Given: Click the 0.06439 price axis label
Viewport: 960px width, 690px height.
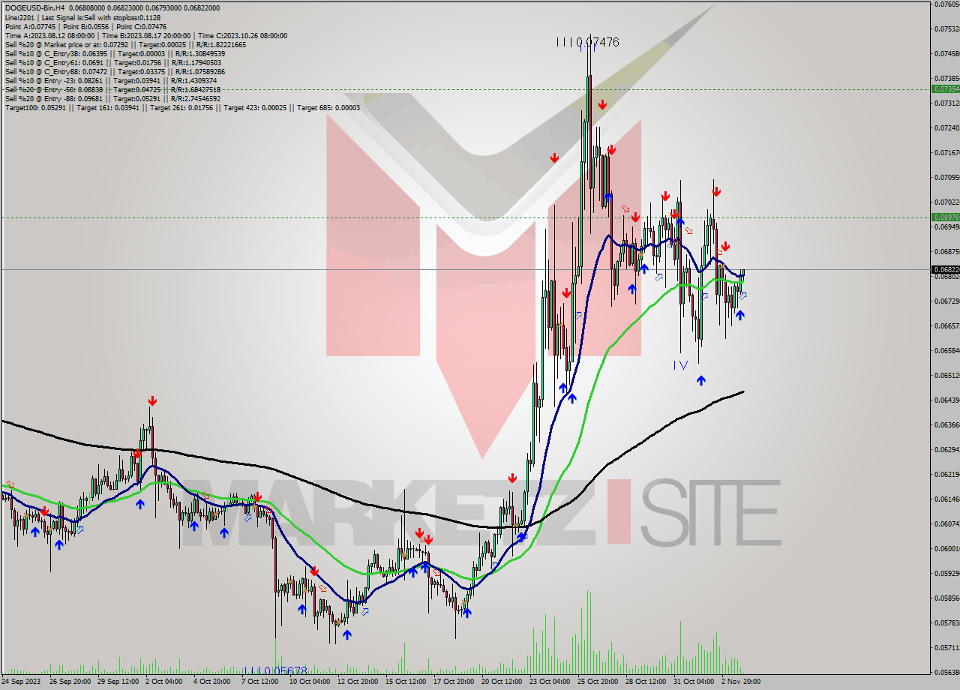Looking at the screenshot, I should pos(946,400).
